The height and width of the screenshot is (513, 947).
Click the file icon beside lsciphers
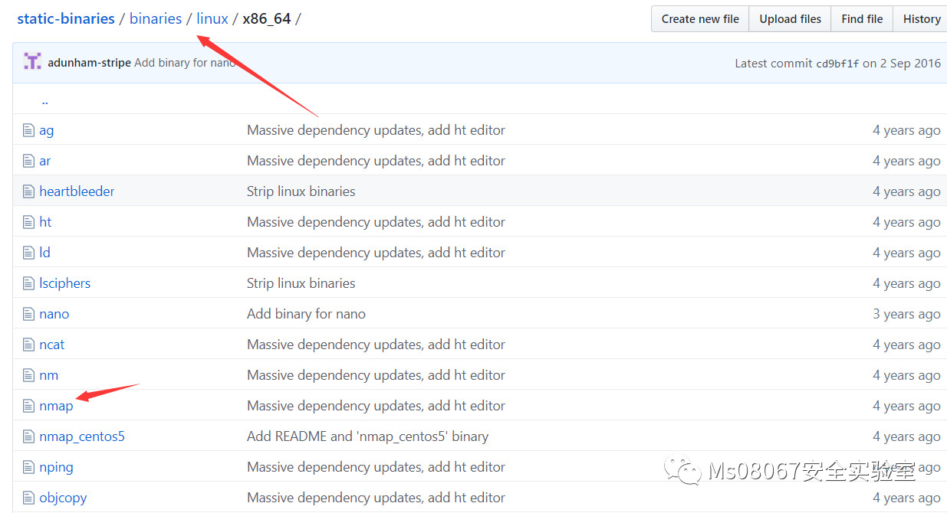[29, 283]
